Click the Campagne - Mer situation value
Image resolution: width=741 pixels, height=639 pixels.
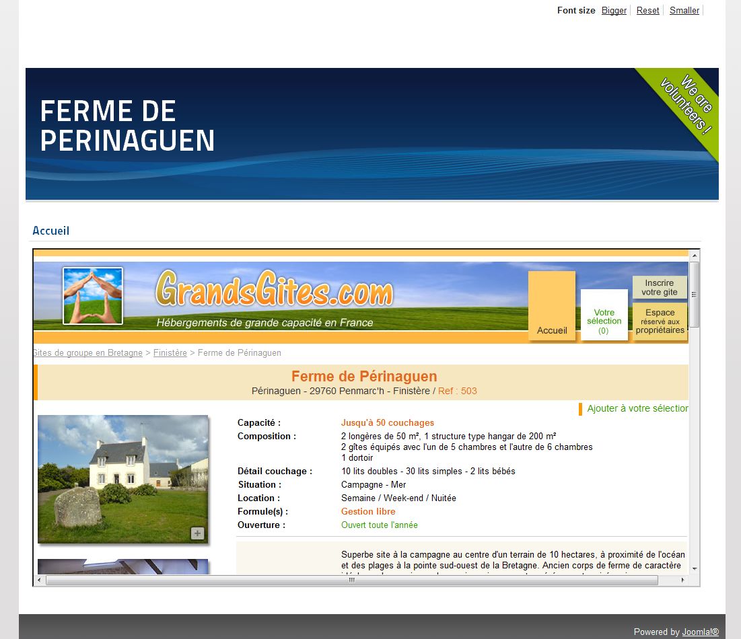pos(374,484)
